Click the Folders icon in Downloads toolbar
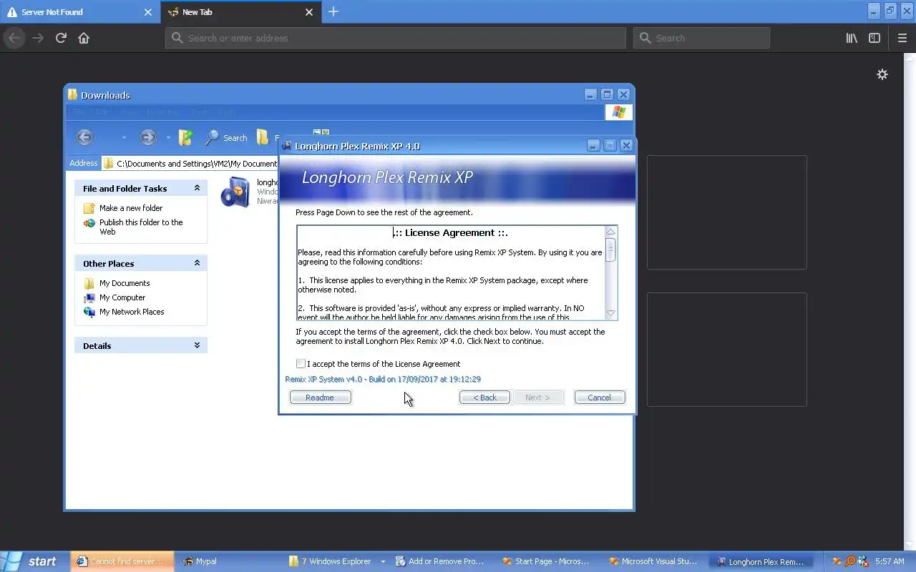 click(x=263, y=137)
